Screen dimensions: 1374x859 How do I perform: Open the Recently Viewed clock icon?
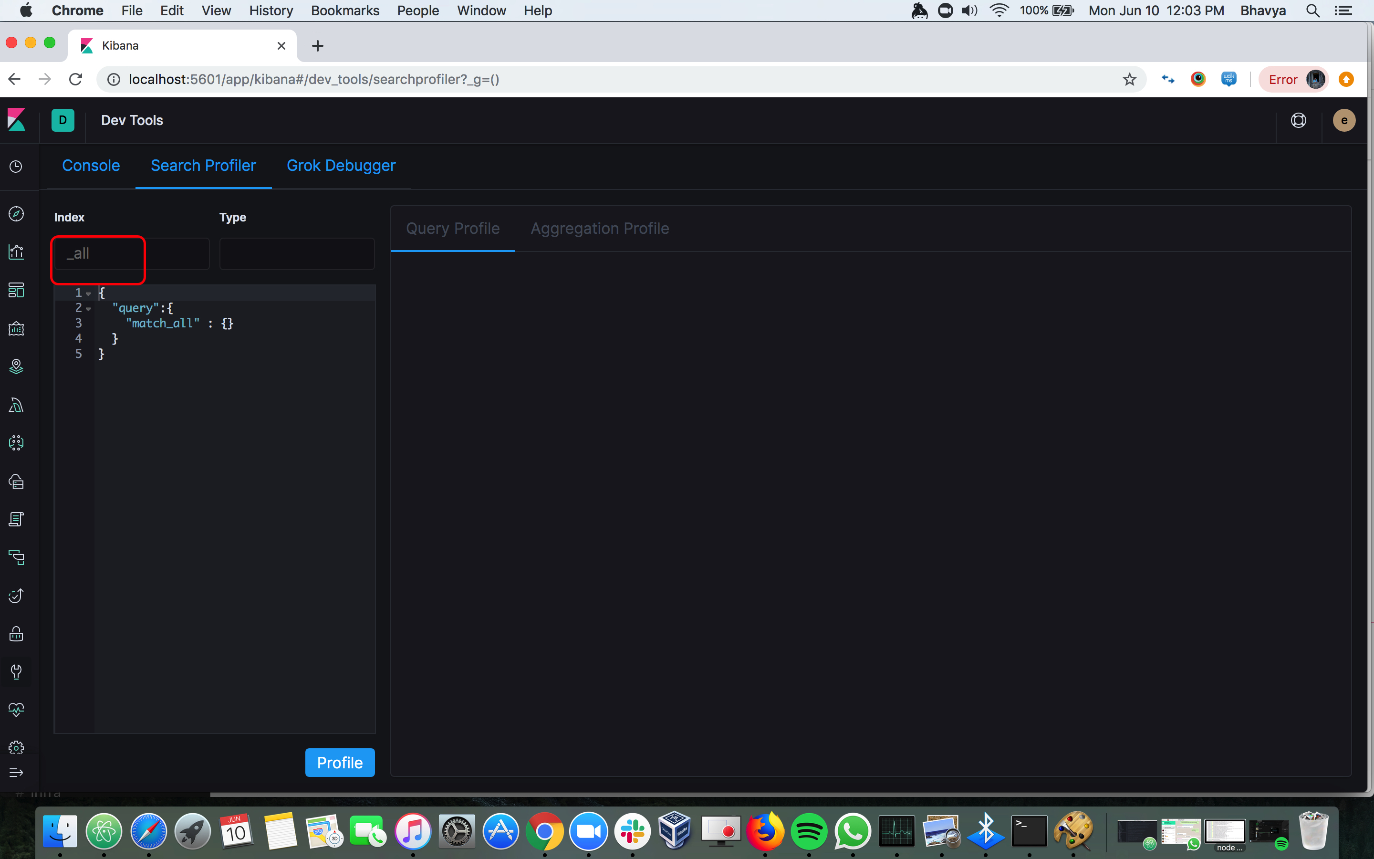17,167
